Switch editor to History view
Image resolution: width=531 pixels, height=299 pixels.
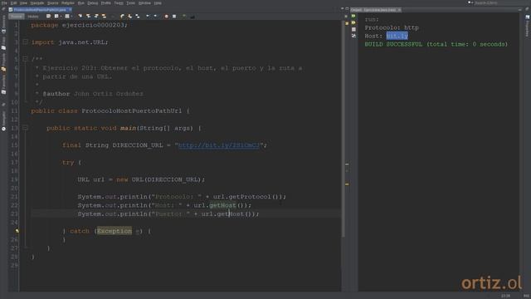point(33,17)
